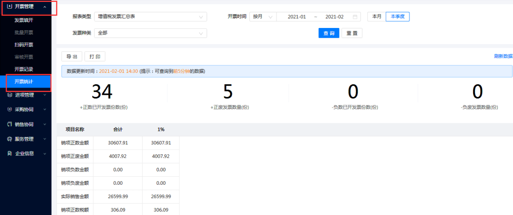513x215 pixels.
Task: Click the 企业信息 sidebar icon
Action: pyautogui.click(x=9, y=153)
